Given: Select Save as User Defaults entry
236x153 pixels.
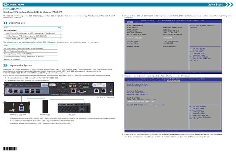Looking at the screenshot, I should [137, 93].
